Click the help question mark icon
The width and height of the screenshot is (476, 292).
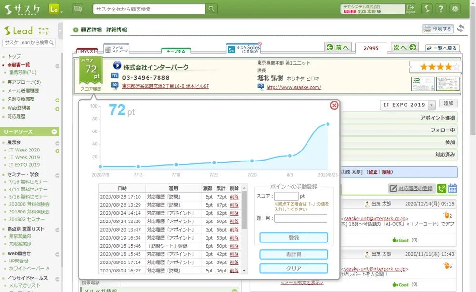(x=441, y=9)
